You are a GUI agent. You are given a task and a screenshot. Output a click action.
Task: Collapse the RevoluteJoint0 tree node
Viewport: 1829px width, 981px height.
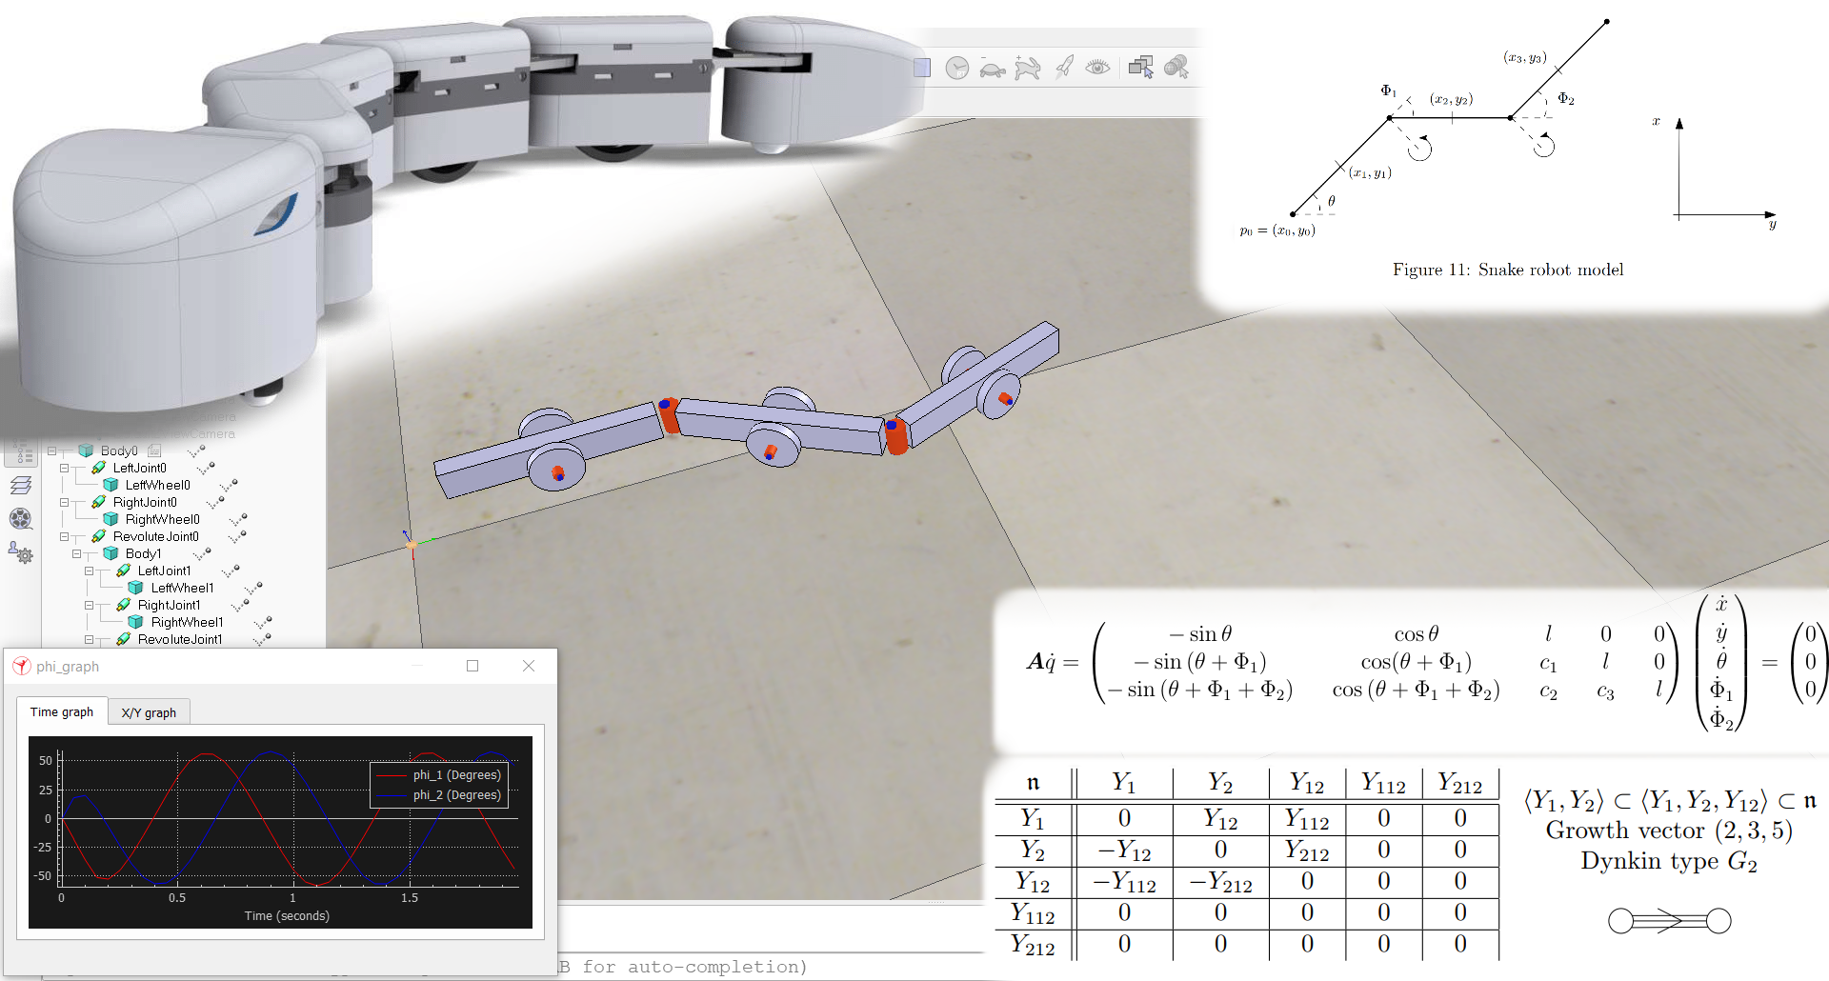65,536
